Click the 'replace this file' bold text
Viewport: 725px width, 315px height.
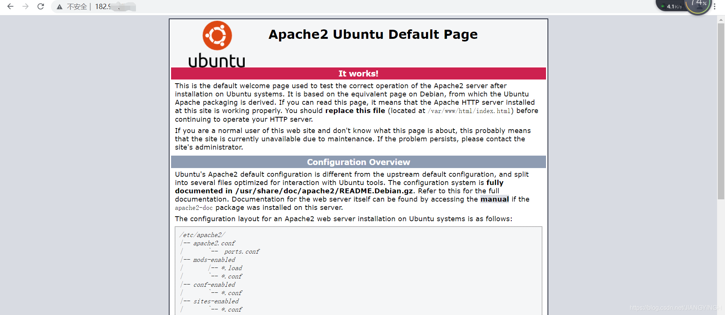click(355, 111)
